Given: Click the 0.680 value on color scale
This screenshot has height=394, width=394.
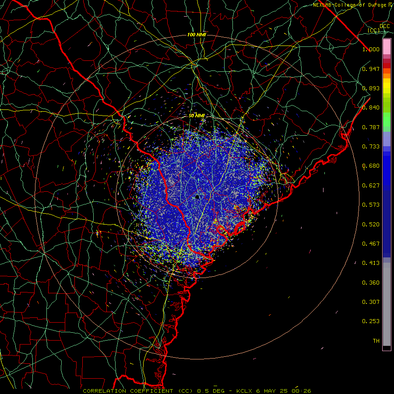Looking at the screenshot, I should pyautogui.click(x=371, y=166).
